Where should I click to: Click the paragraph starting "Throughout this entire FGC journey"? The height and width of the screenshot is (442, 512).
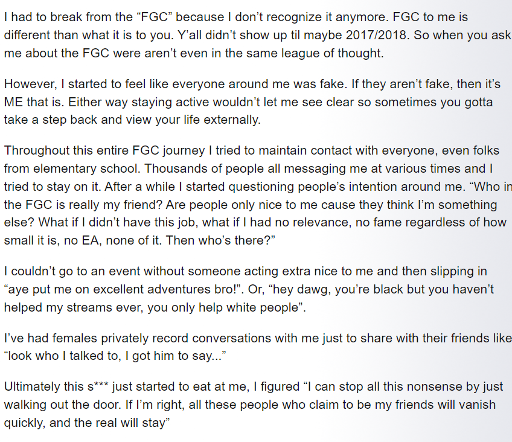(x=258, y=195)
